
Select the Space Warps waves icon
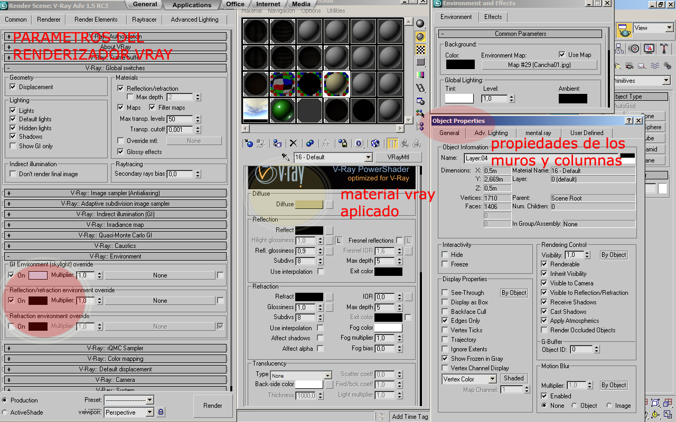click(x=654, y=66)
